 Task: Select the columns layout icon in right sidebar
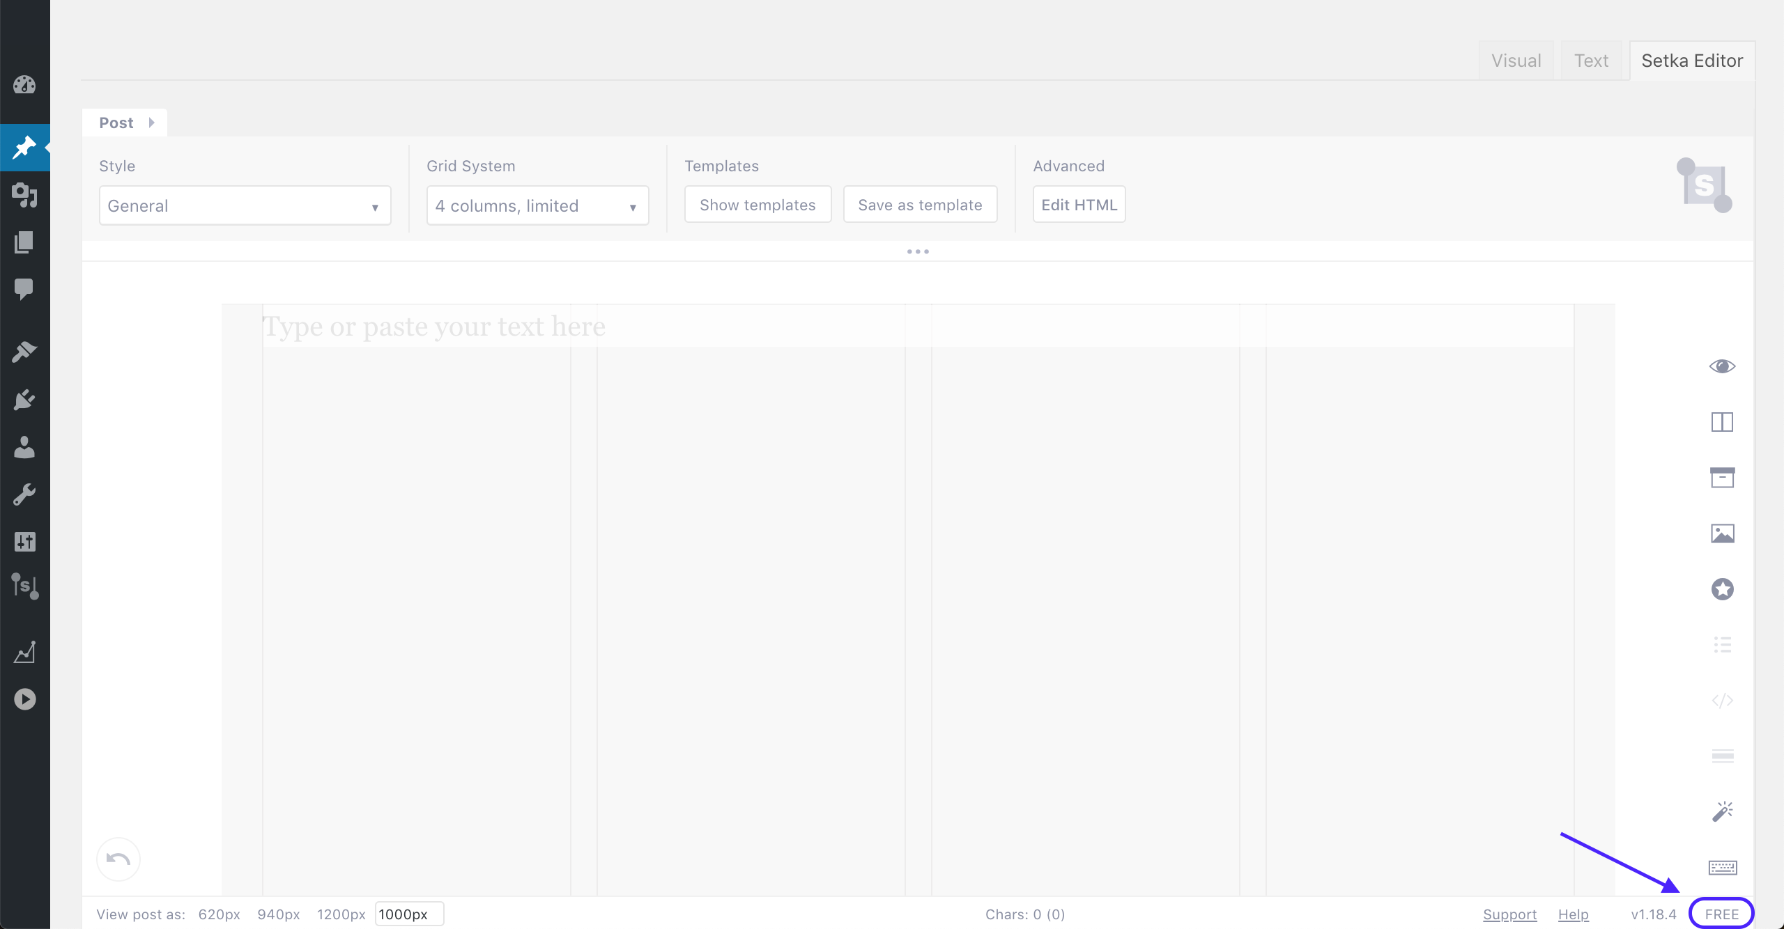click(x=1722, y=421)
